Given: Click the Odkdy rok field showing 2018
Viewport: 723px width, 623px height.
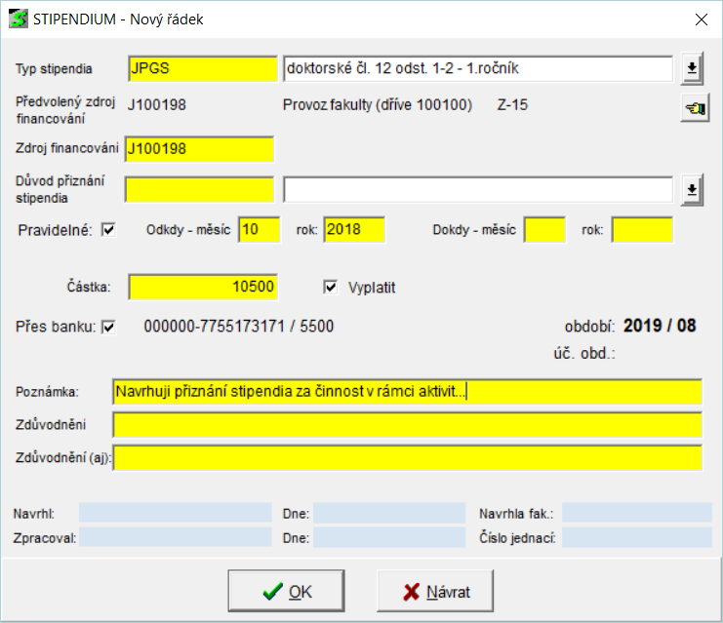Looking at the screenshot, I should pyautogui.click(x=353, y=230).
